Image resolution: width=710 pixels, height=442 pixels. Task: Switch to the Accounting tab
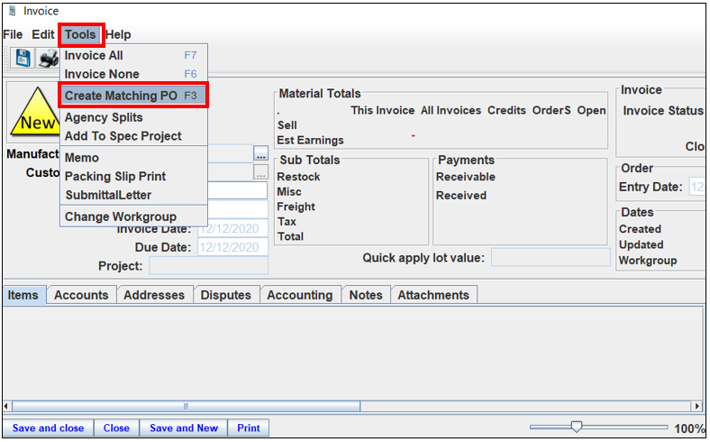pyautogui.click(x=300, y=295)
